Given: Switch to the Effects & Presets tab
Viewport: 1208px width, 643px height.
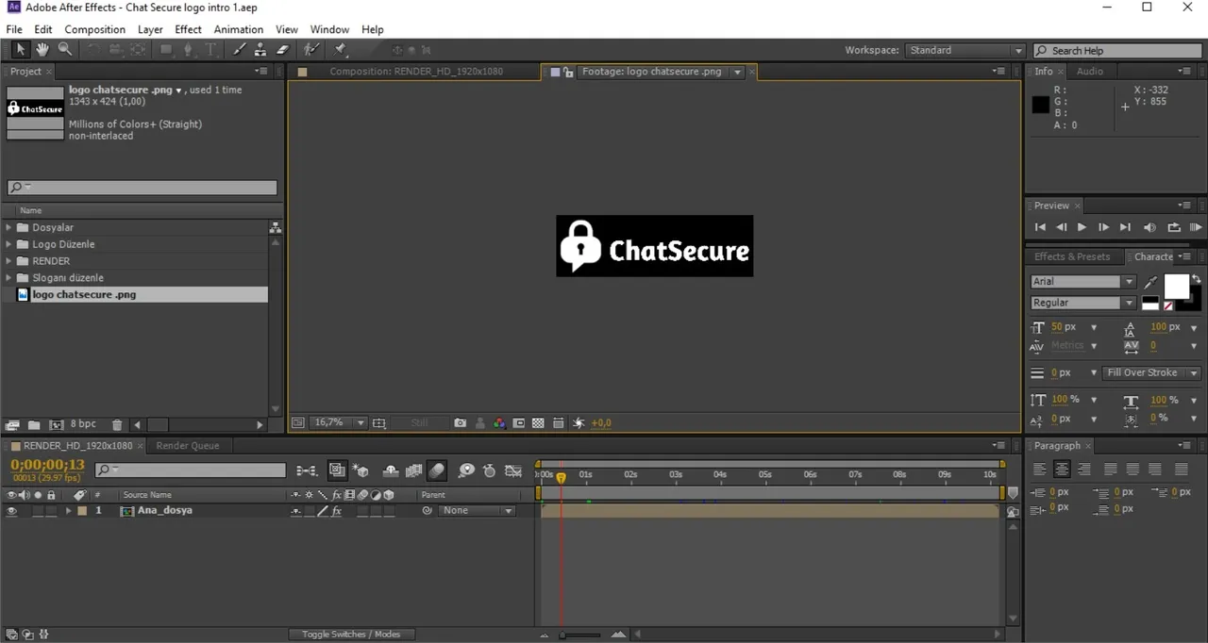Looking at the screenshot, I should coord(1072,256).
